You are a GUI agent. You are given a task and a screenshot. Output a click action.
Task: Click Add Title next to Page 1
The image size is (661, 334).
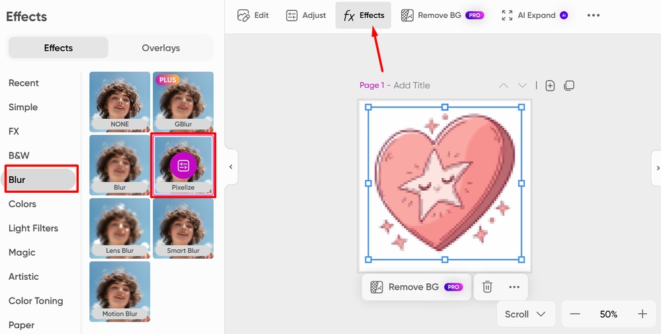[411, 86]
